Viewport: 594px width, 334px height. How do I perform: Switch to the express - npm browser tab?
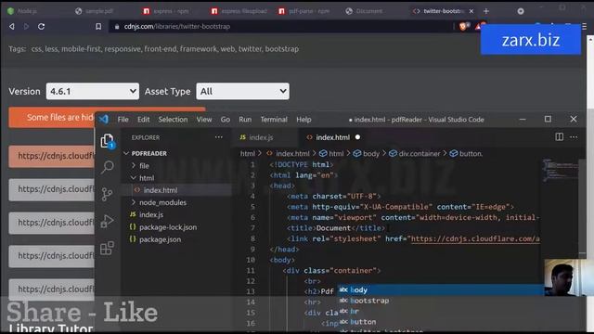[171, 11]
